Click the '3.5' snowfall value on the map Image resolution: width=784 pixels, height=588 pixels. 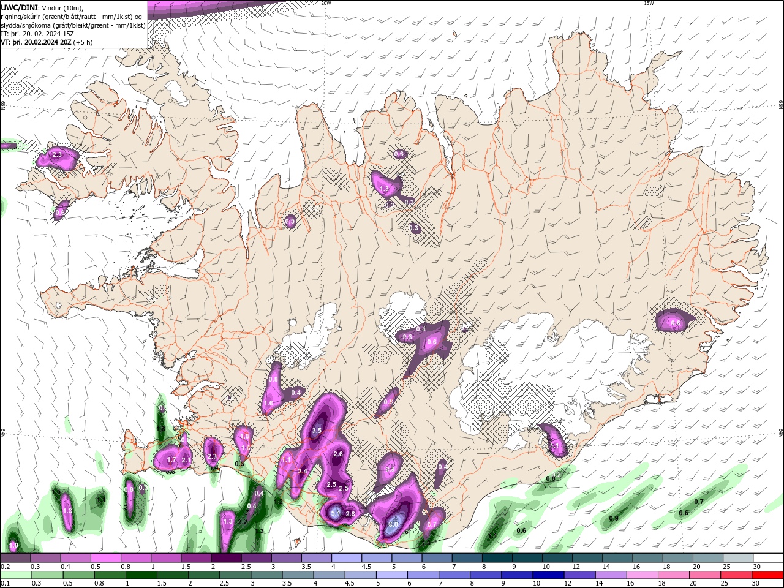click(x=317, y=431)
